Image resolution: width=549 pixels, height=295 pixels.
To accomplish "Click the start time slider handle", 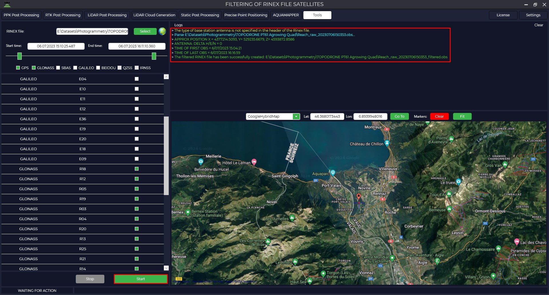I will coord(19,56).
